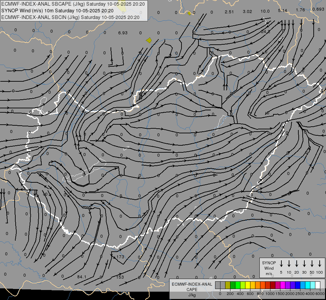Click the olive diamond CAPE patch on map

point(149,40)
